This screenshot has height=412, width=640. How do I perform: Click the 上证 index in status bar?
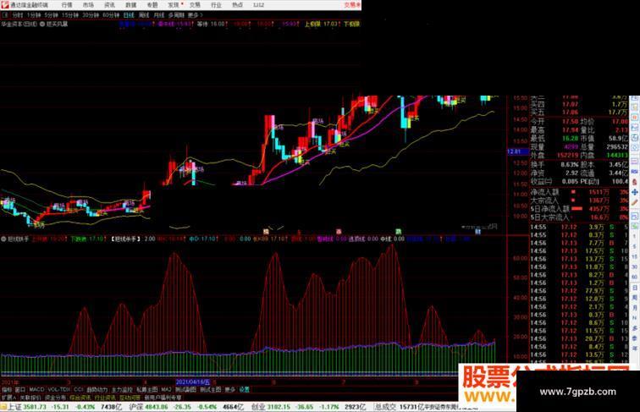14,407
